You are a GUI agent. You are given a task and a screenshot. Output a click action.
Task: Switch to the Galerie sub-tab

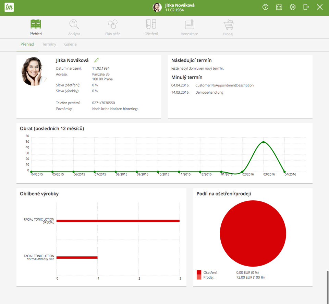click(70, 44)
